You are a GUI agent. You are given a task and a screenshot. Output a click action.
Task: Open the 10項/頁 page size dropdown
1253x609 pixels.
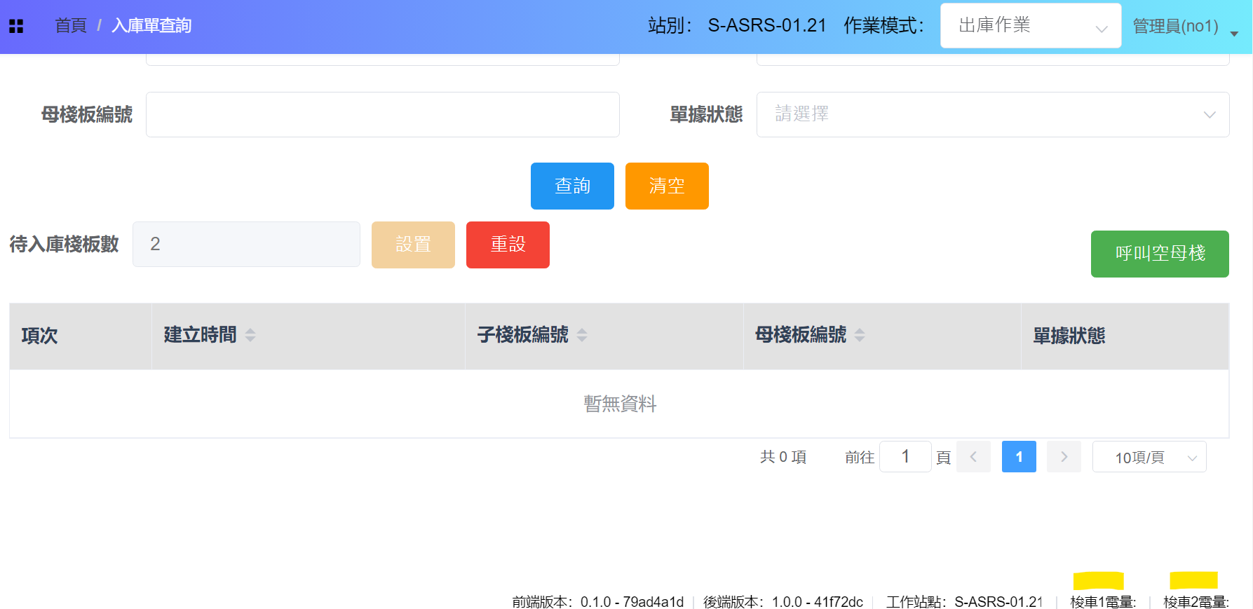click(x=1149, y=457)
